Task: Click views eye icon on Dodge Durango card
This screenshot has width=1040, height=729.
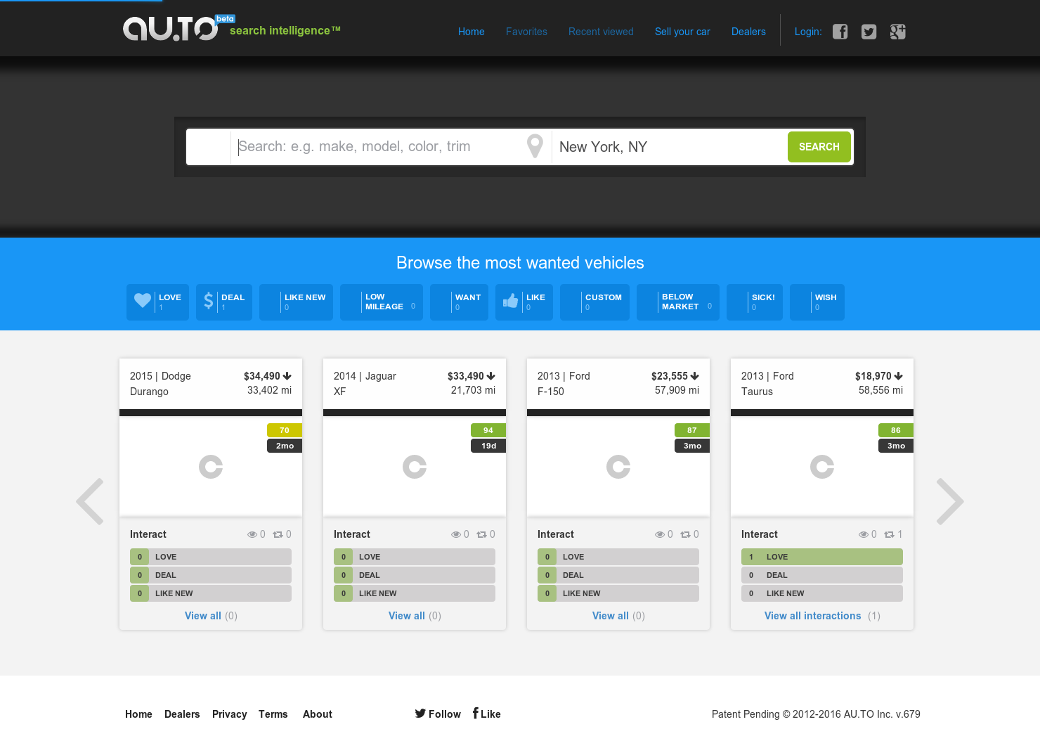Action: (252, 534)
